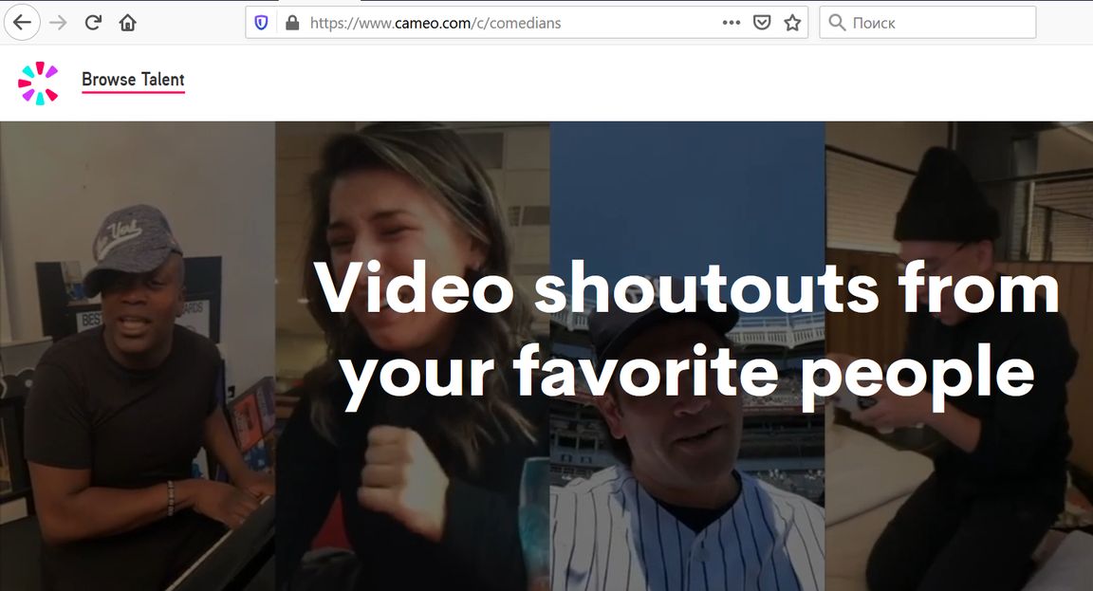
Task: Click the browser forward arrow
Action: (59, 23)
